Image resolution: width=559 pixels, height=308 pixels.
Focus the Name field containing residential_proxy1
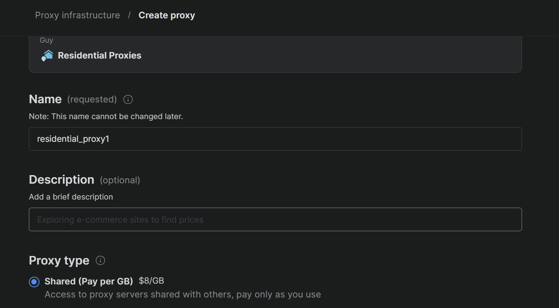[x=275, y=139]
